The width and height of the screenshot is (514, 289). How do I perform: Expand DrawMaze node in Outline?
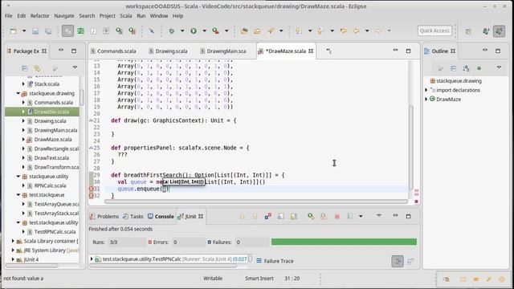(426, 99)
